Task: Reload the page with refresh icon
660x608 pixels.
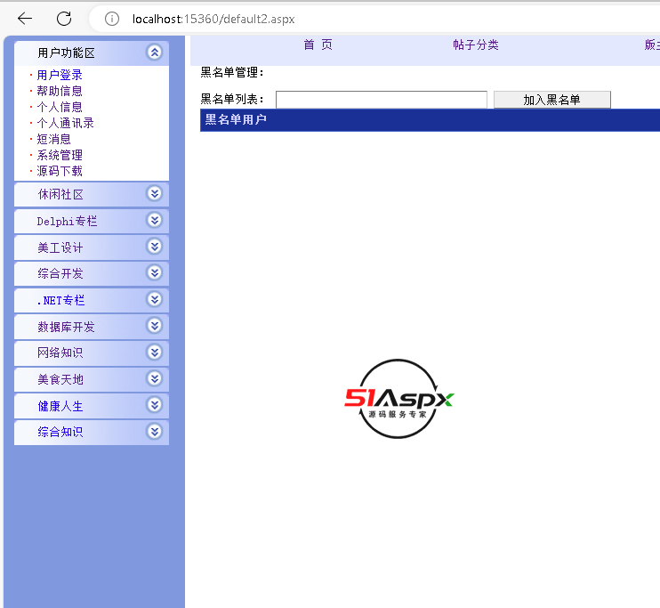Action: (x=64, y=19)
